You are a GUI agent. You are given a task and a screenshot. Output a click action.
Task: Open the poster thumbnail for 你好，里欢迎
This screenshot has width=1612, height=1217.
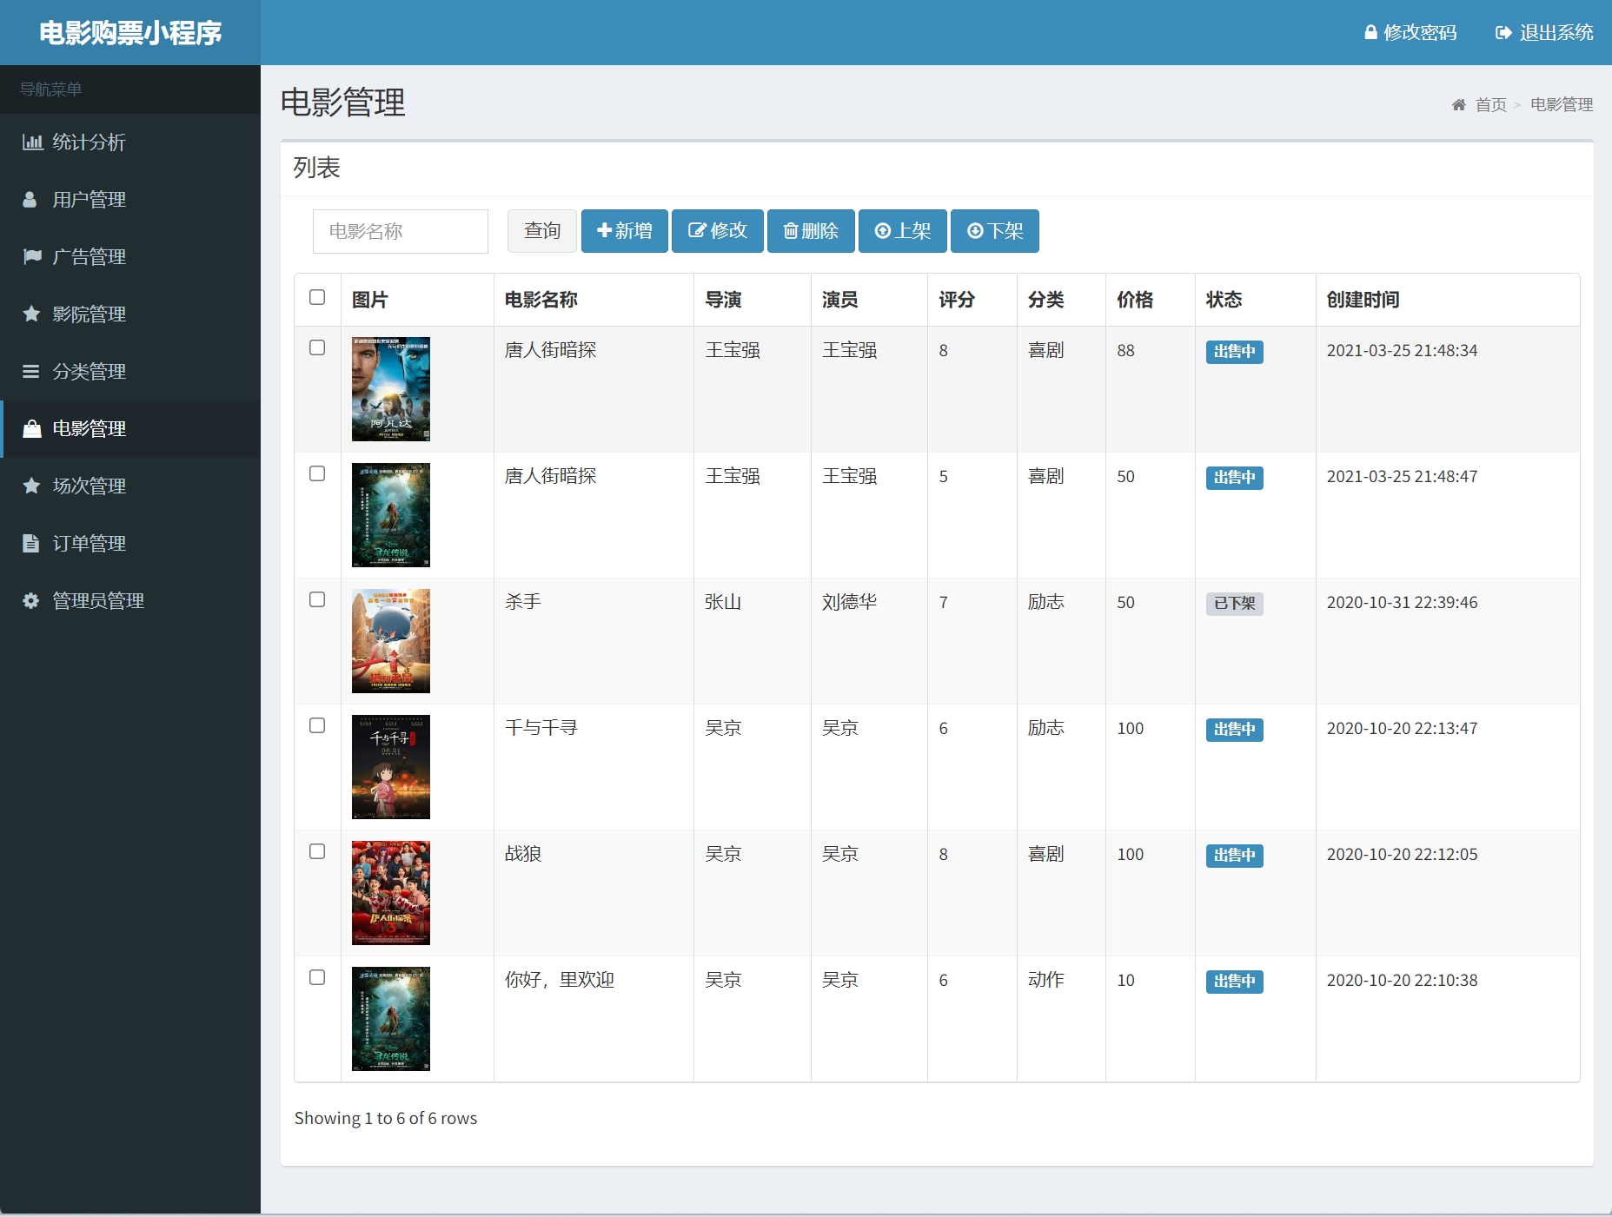[x=391, y=1019]
